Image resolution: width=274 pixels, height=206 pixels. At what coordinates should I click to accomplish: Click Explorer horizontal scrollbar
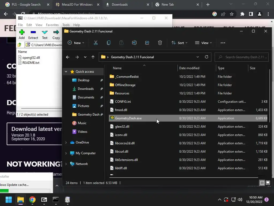point(184,178)
